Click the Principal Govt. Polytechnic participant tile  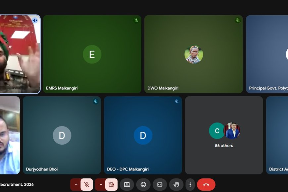click(x=267, y=54)
